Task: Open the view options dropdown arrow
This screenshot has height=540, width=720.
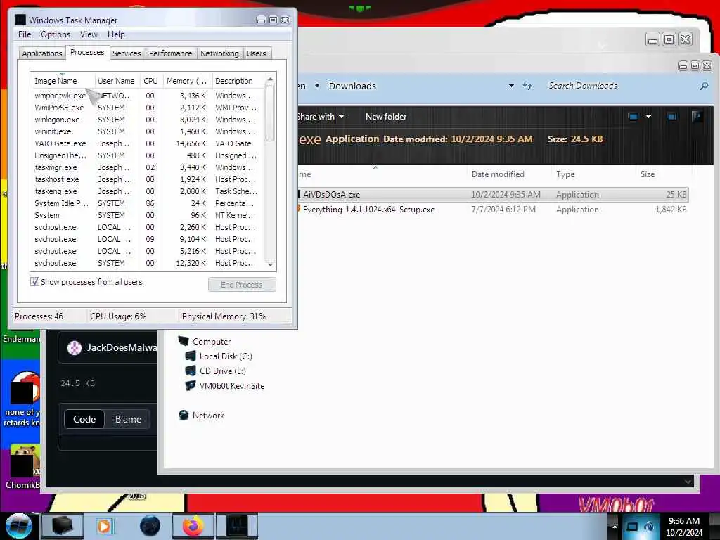Action: pyautogui.click(x=648, y=117)
